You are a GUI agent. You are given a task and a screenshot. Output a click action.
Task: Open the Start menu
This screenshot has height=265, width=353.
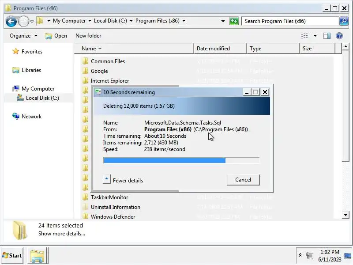tap(12, 256)
